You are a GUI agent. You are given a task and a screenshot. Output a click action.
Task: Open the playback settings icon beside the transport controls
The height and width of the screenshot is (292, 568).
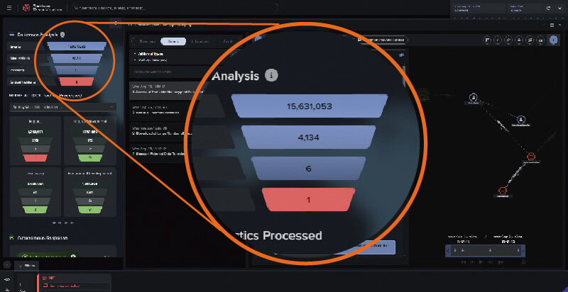[524, 262]
